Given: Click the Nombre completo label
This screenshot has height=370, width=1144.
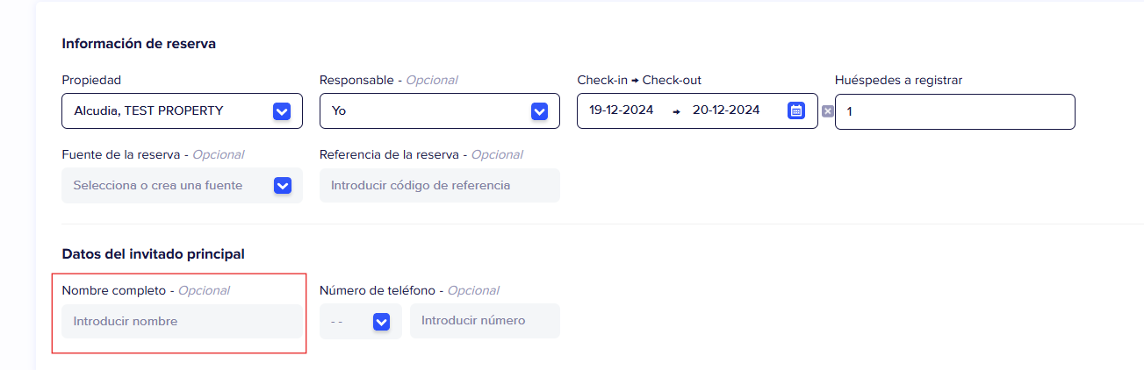Looking at the screenshot, I should (113, 290).
